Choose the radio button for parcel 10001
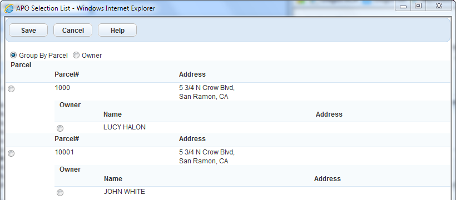 pyautogui.click(x=11, y=153)
